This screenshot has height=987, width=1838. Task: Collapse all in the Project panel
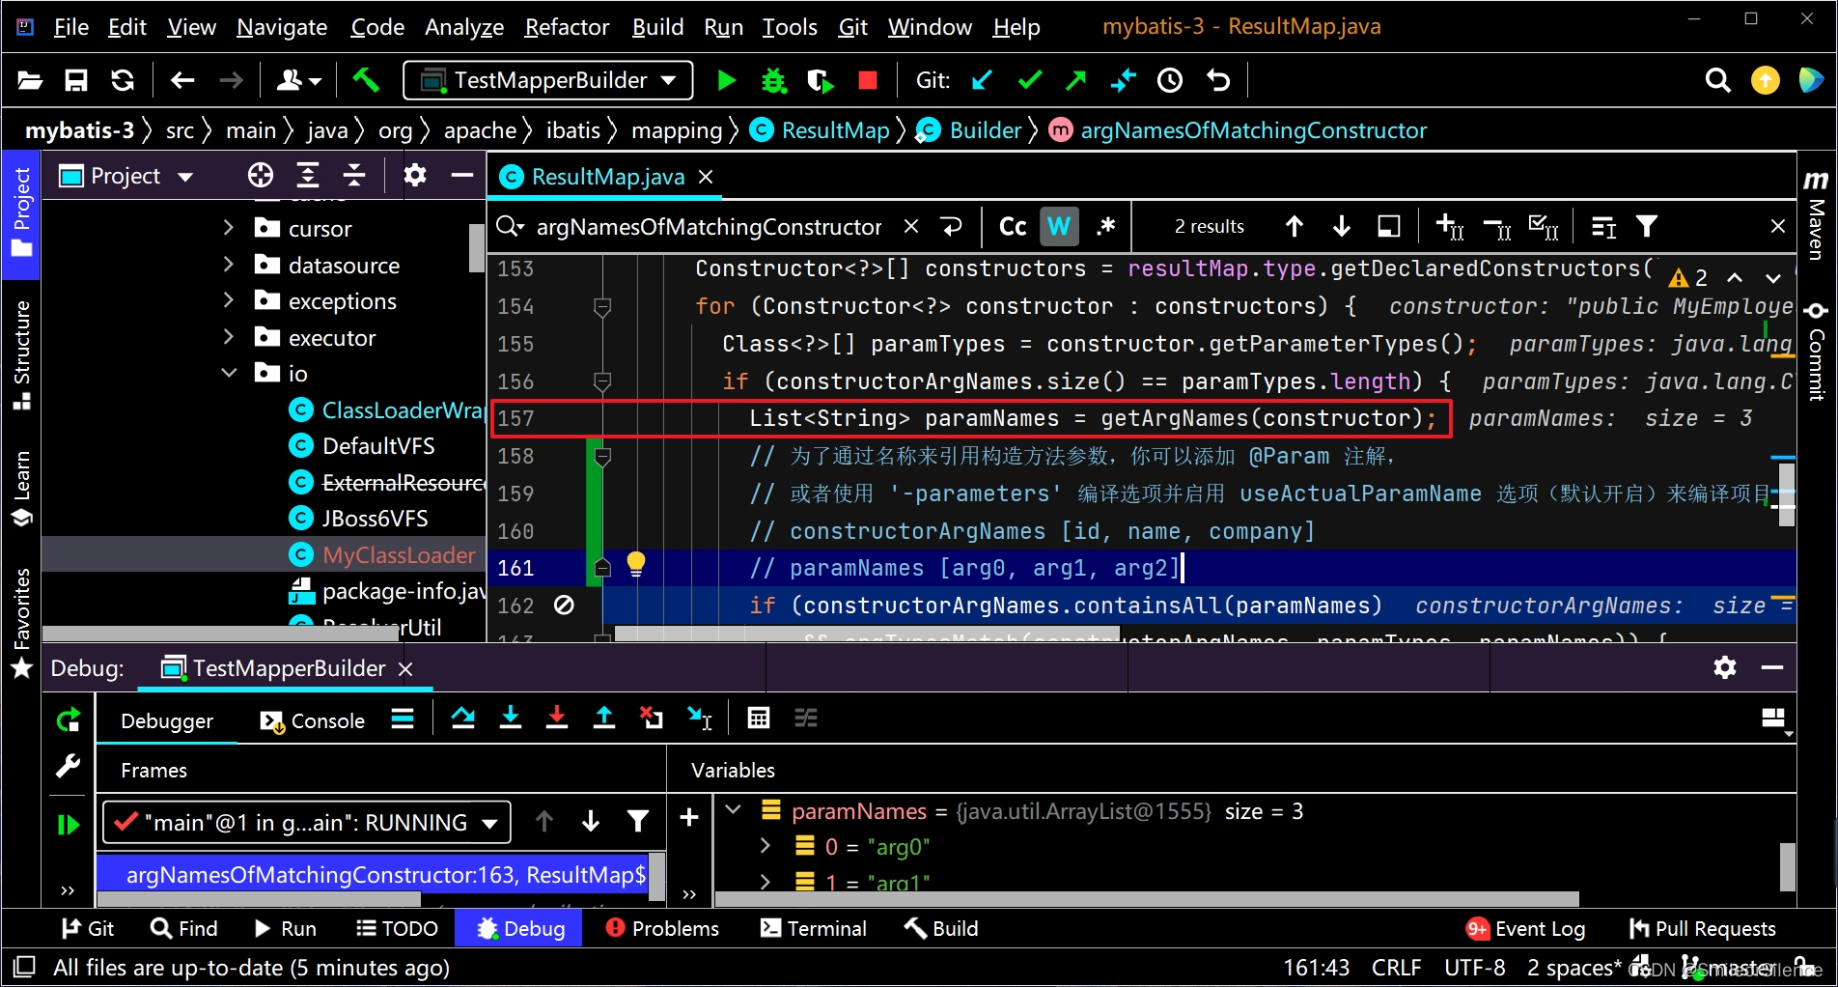click(x=354, y=175)
